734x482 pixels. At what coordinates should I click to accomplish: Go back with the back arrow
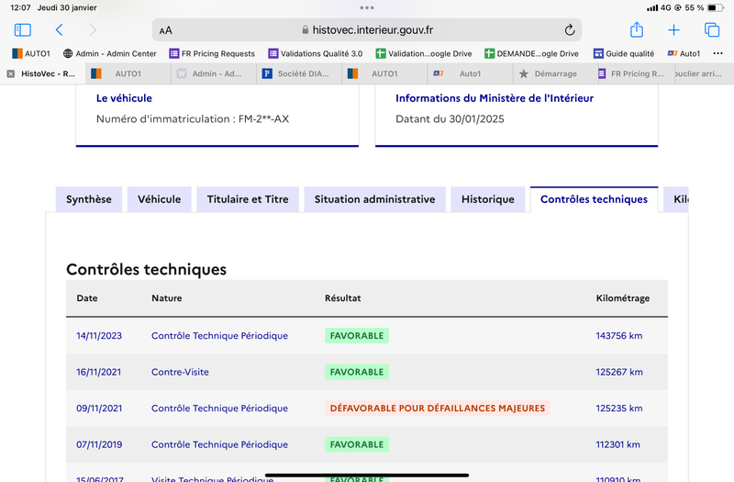pos(59,30)
